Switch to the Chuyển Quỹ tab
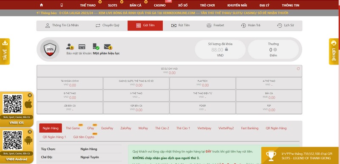This screenshot has height=164, width=340. (x=108, y=25)
